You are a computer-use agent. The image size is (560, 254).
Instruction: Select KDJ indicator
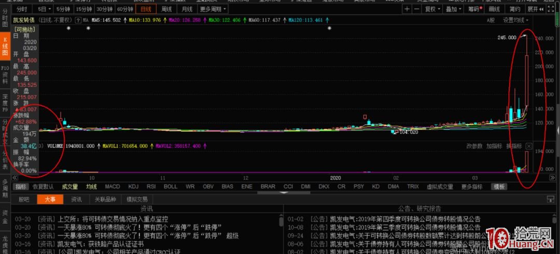133,187
